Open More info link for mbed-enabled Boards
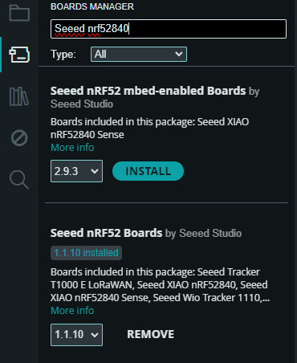Viewport: 297px width, 363px height. (72, 148)
